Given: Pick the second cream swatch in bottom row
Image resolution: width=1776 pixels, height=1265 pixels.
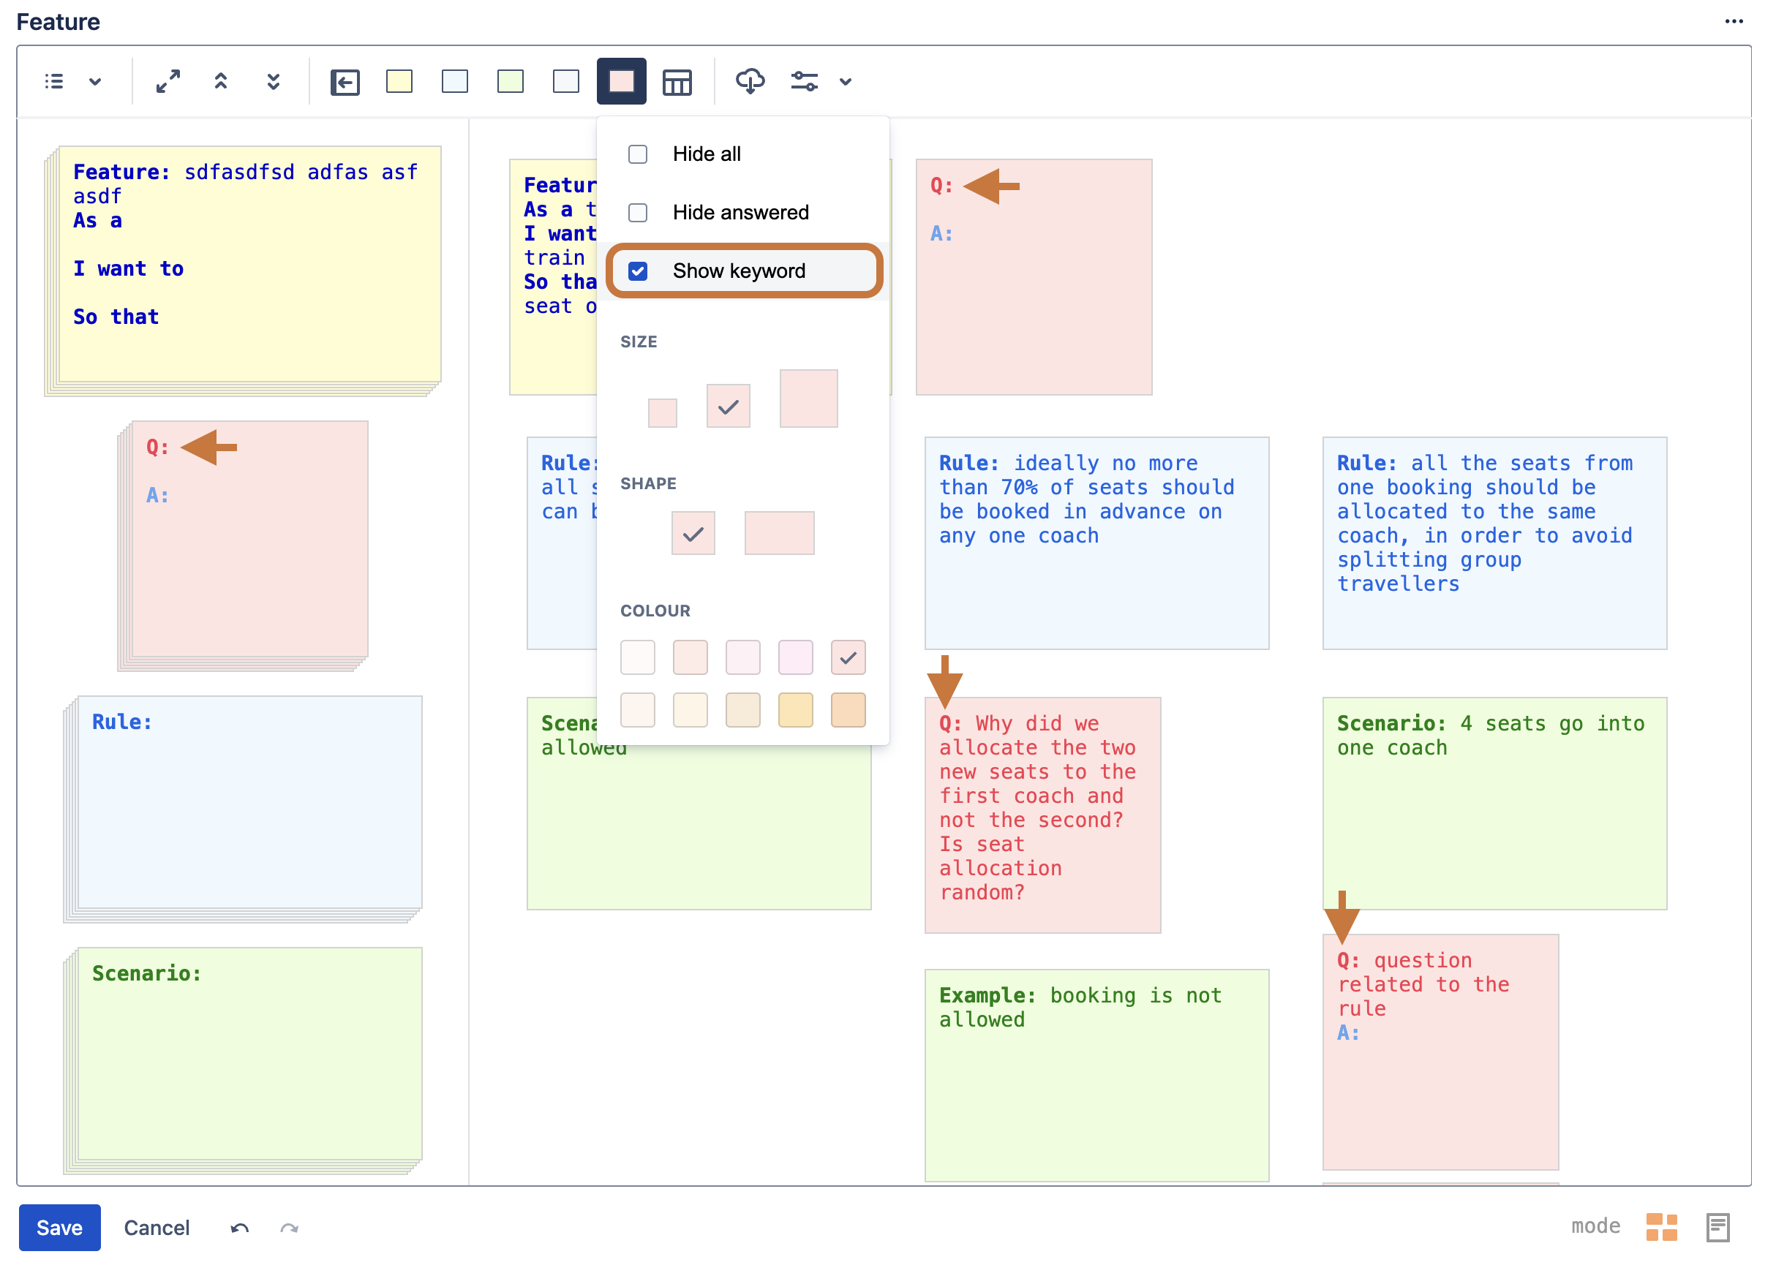Looking at the screenshot, I should pos(691,711).
